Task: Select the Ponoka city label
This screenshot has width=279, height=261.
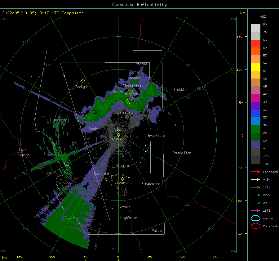Action: [141, 64]
